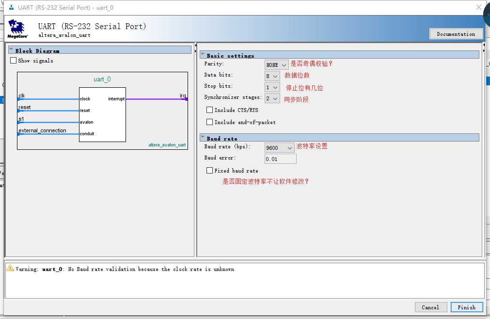Open the Baud rate (bps) dropdown

coord(279,148)
